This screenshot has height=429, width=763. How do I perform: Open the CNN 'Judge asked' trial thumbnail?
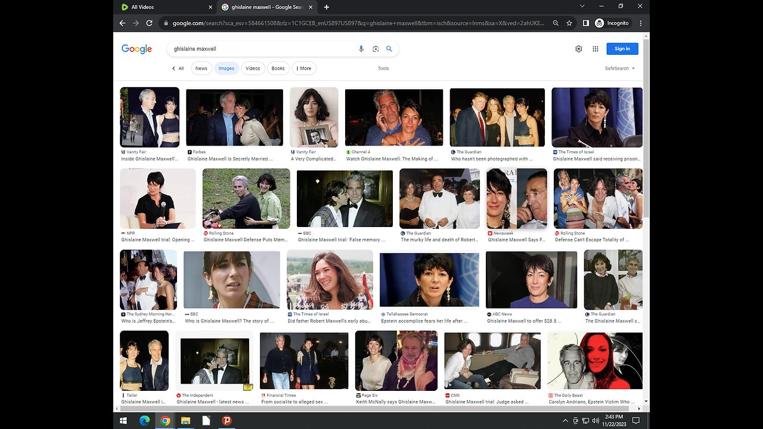click(x=492, y=360)
